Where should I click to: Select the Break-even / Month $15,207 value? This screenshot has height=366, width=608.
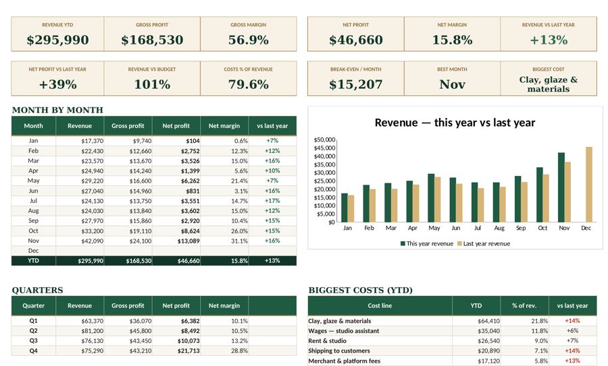click(x=356, y=84)
